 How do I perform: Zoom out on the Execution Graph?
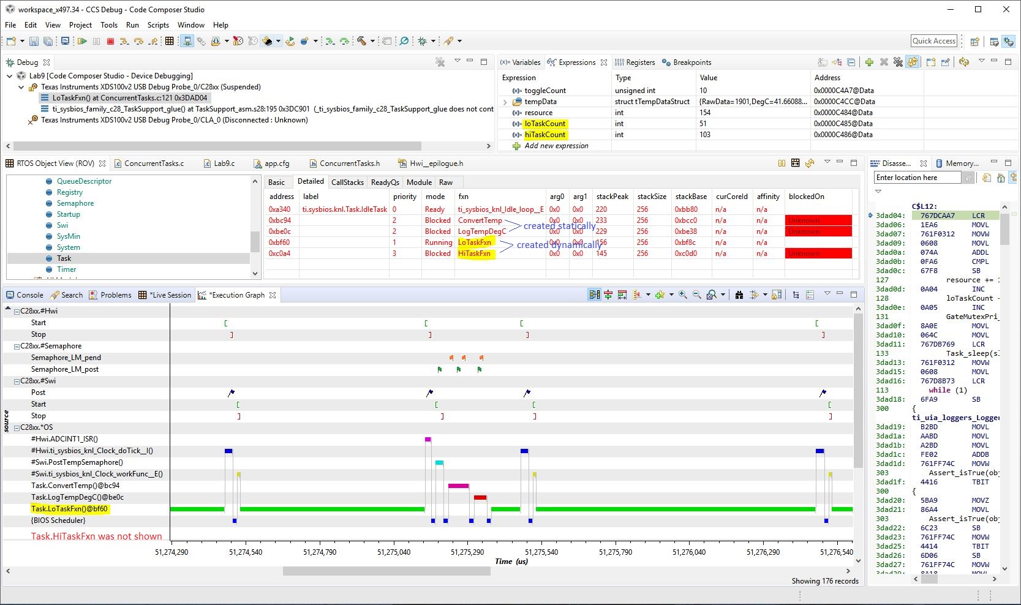coord(697,295)
